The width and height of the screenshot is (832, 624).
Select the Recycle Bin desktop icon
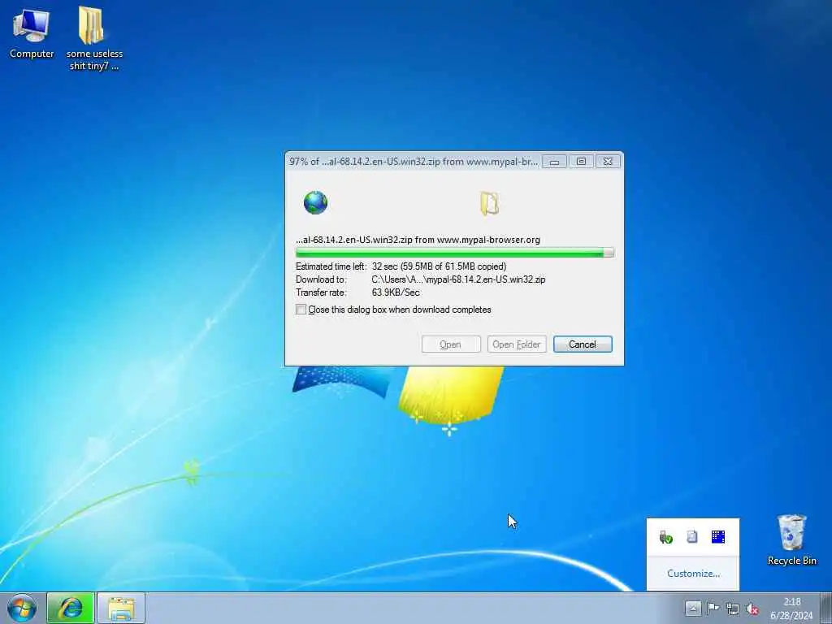click(791, 539)
